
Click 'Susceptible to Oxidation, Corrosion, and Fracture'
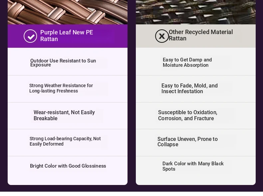coord(188,115)
